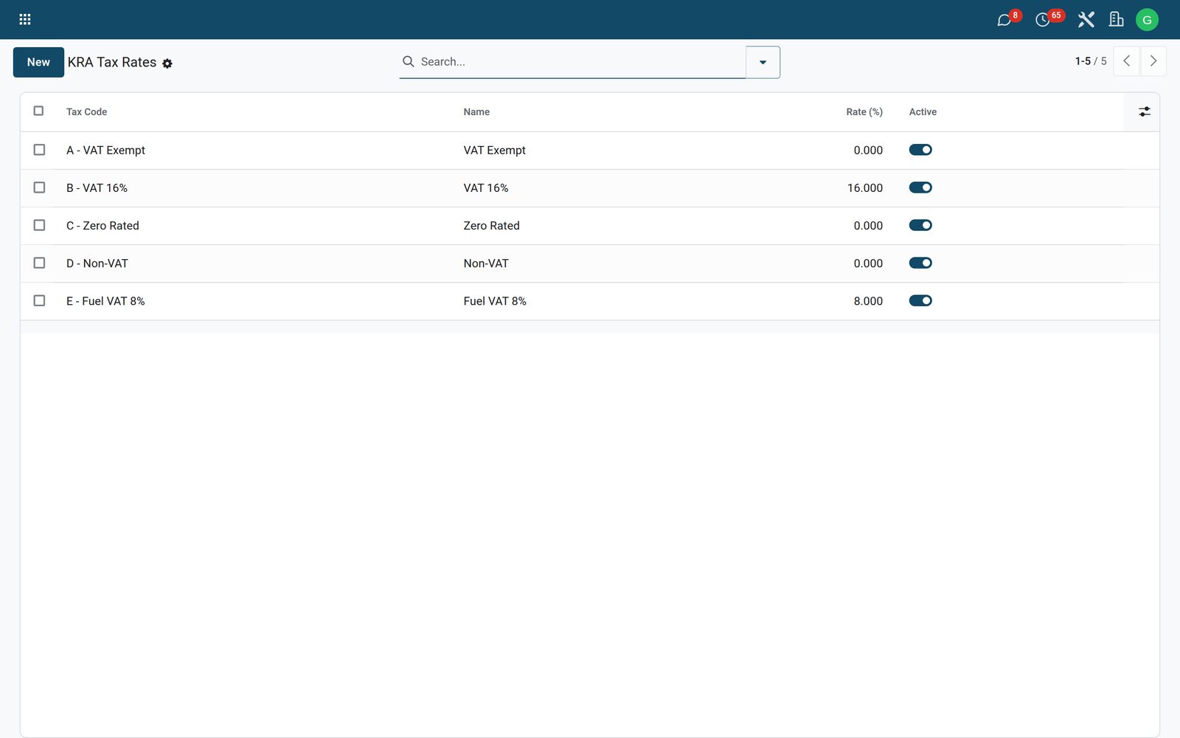Sort by Tax Code column header
Image resolution: width=1180 pixels, height=738 pixels.
pos(86,112)
